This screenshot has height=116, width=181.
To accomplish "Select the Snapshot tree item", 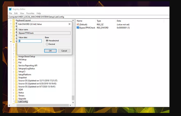I will [22, 78].
